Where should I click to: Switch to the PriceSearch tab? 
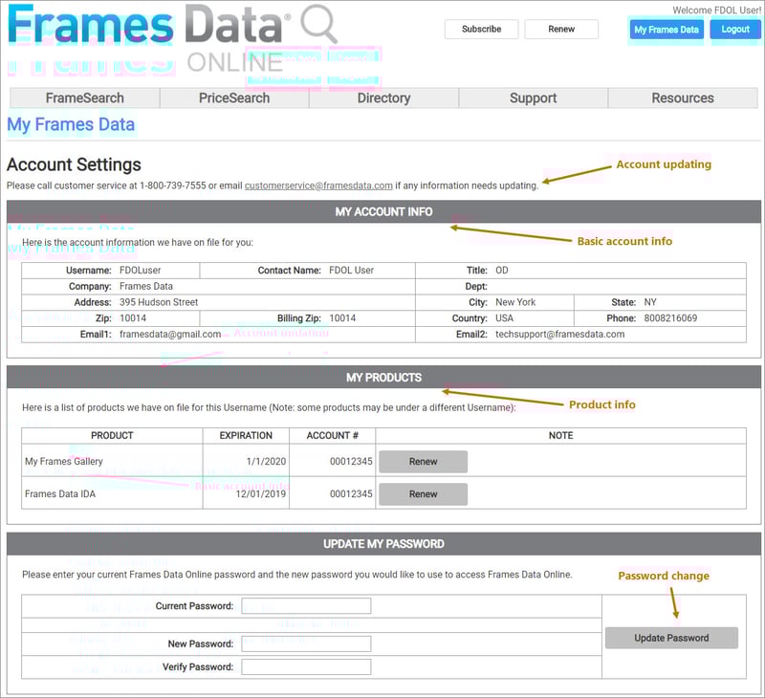pos(234,98)
